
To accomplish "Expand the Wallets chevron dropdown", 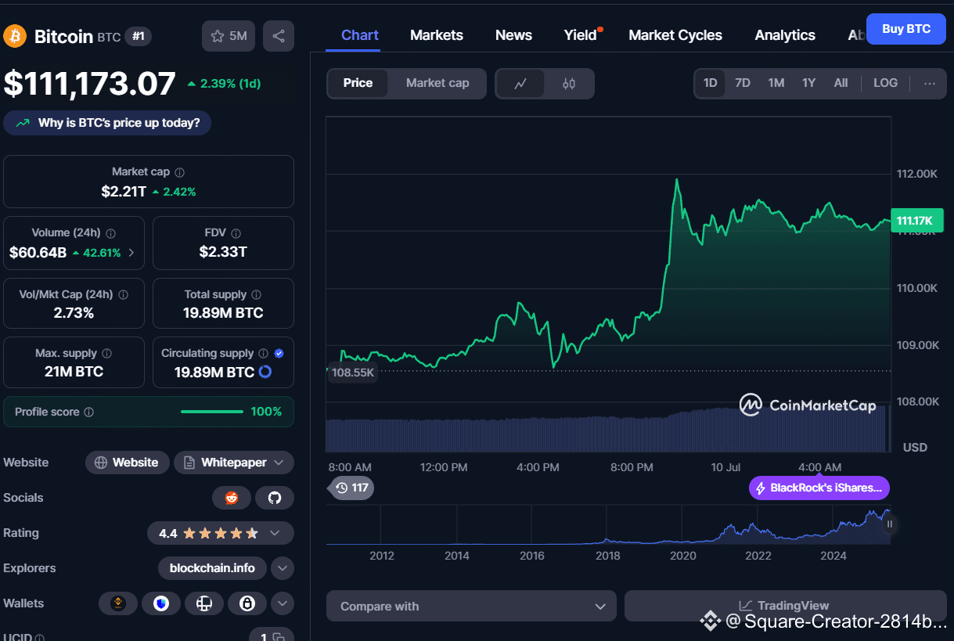I will (283, 603).
